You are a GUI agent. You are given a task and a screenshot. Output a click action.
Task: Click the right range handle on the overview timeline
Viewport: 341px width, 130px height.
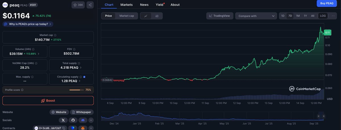[323, 116]
